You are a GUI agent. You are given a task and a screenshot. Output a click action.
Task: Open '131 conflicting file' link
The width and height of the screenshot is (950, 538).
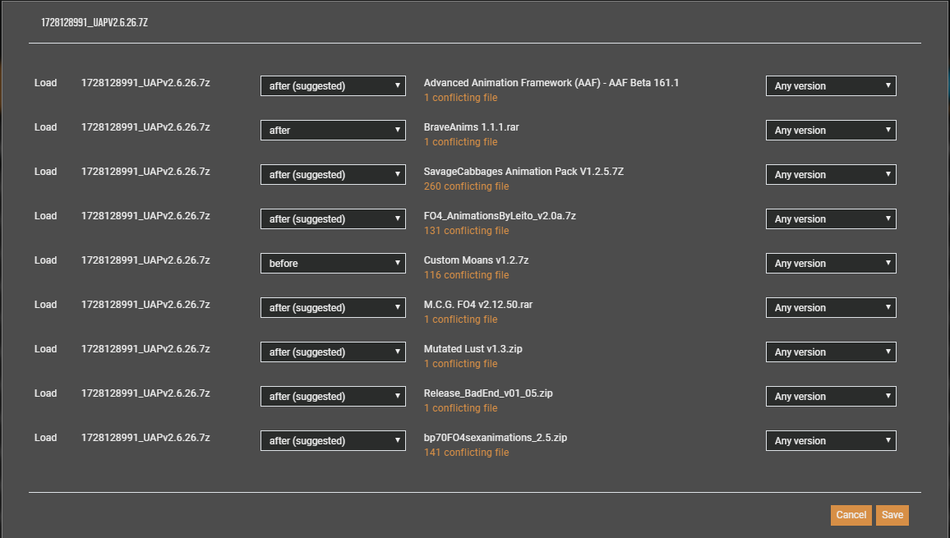click(x=466, y=230)
